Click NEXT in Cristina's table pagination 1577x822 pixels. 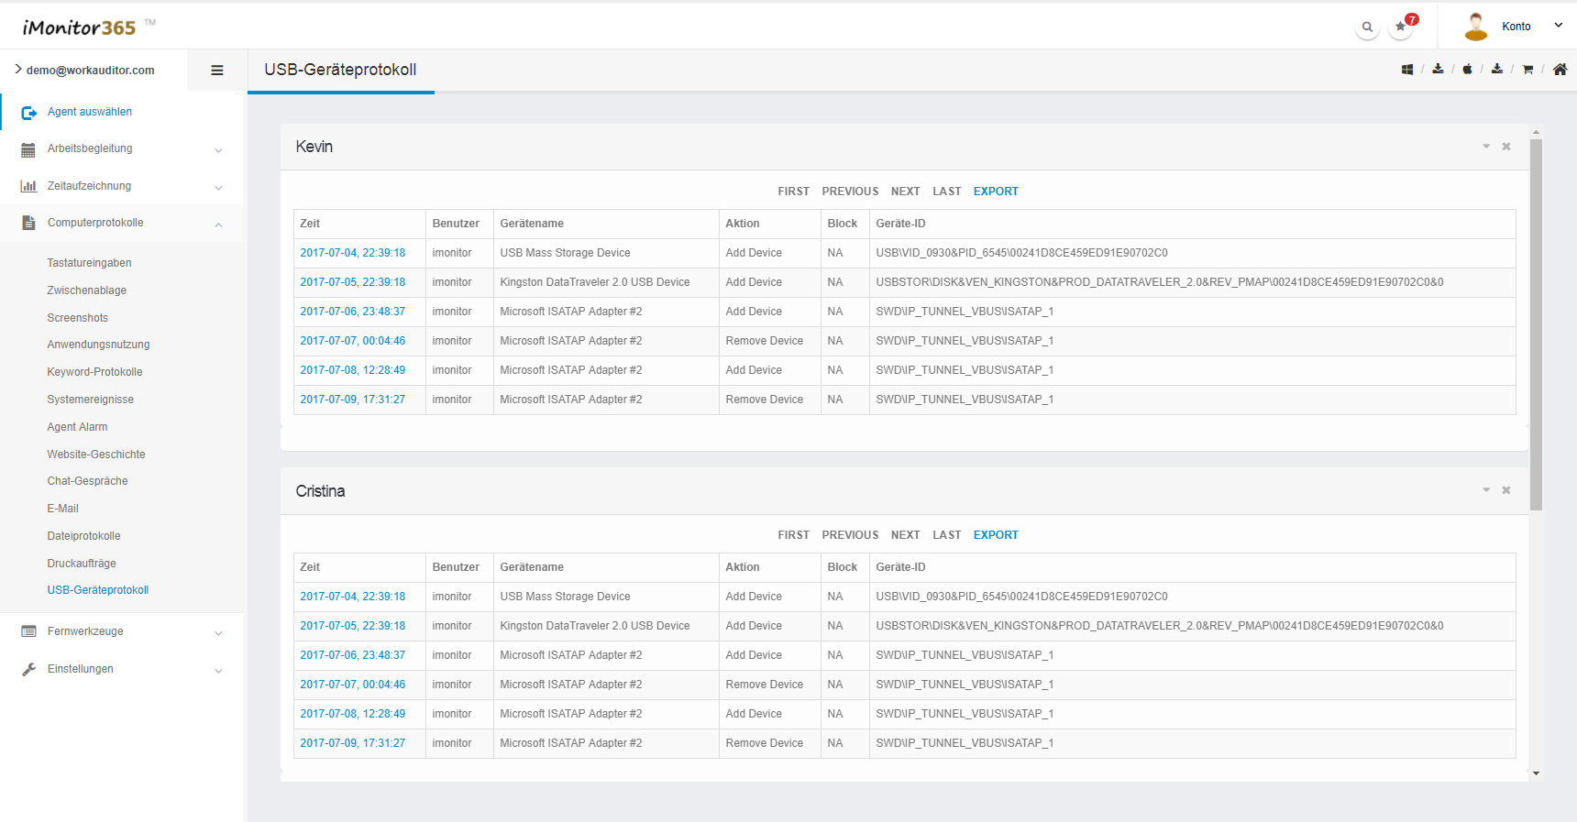pyautogui.click(x=905, y=535)
